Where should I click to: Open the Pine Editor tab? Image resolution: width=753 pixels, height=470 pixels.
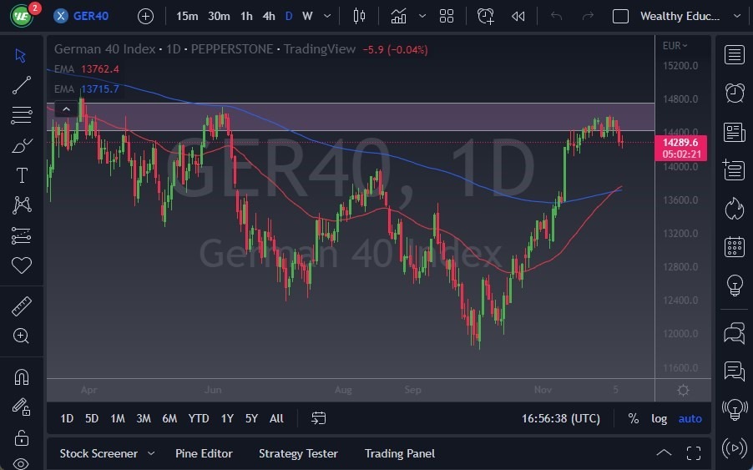click(204, 453)
